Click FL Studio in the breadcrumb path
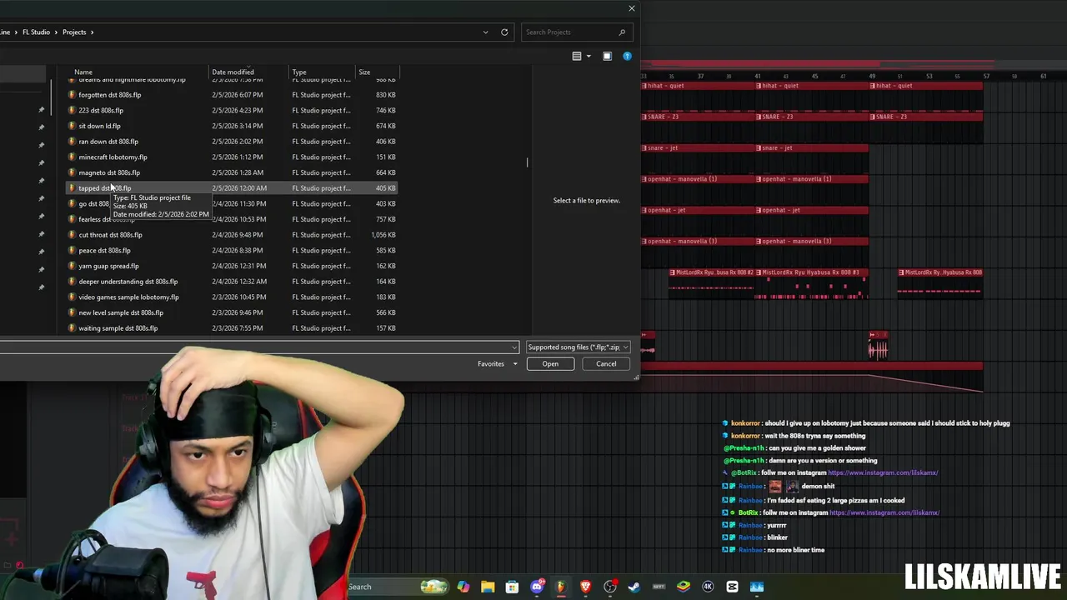Image resolution: width=1067 pixels, height=600 pixels. pos(36,32)
